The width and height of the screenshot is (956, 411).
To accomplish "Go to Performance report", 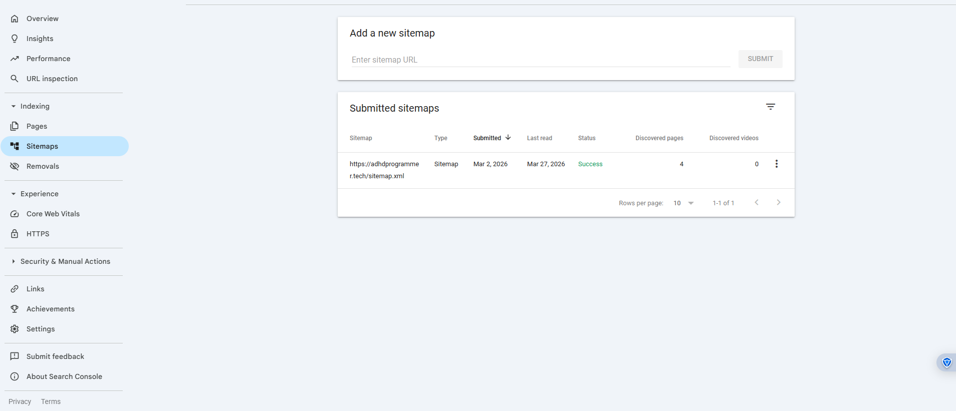I will point(48,59).
